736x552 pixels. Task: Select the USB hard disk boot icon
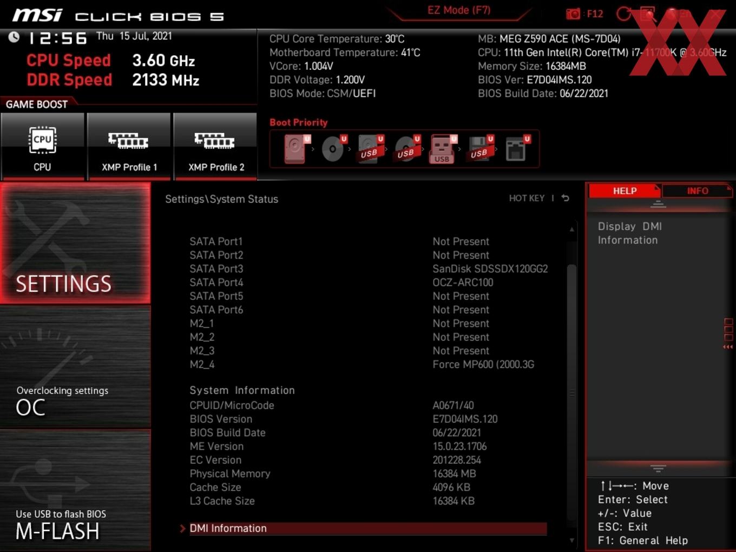371,148
